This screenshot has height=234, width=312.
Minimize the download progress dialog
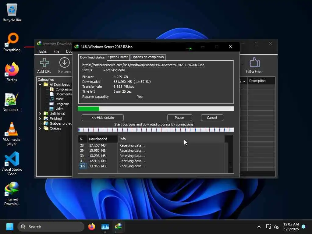coord(203,47)
